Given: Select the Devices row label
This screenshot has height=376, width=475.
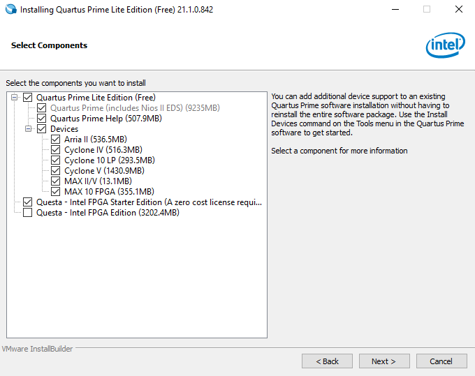Looking at the screenshot, I should tap(64, 129).
